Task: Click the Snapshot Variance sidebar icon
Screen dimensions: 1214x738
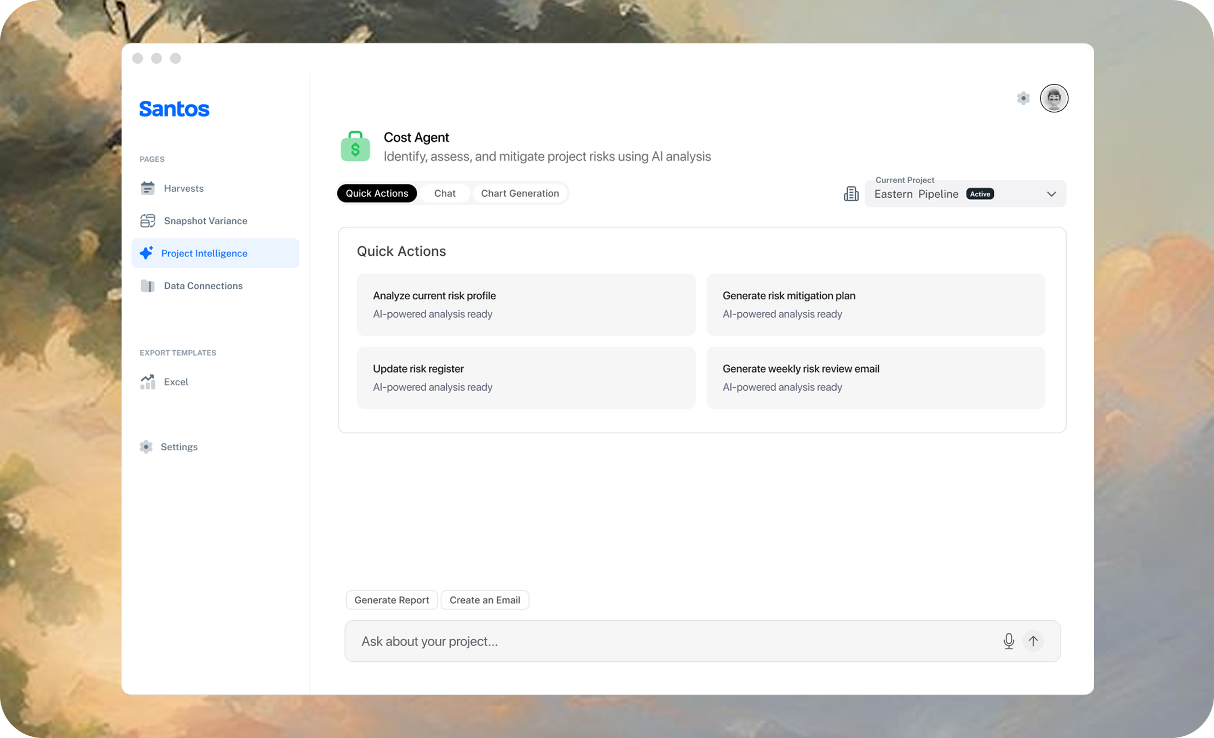Action: pos(147,221)
